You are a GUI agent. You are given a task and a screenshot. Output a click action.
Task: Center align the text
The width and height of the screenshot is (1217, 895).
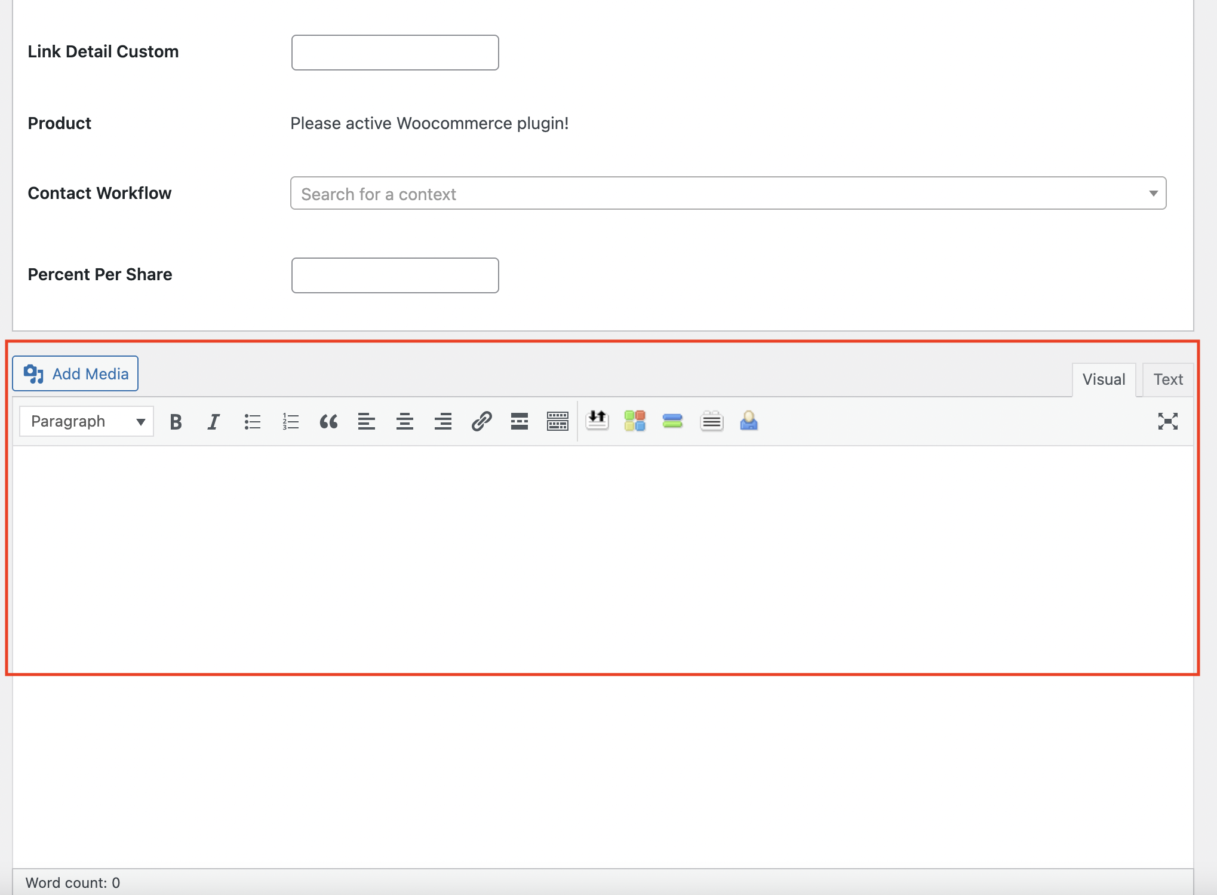pos(405,422)
